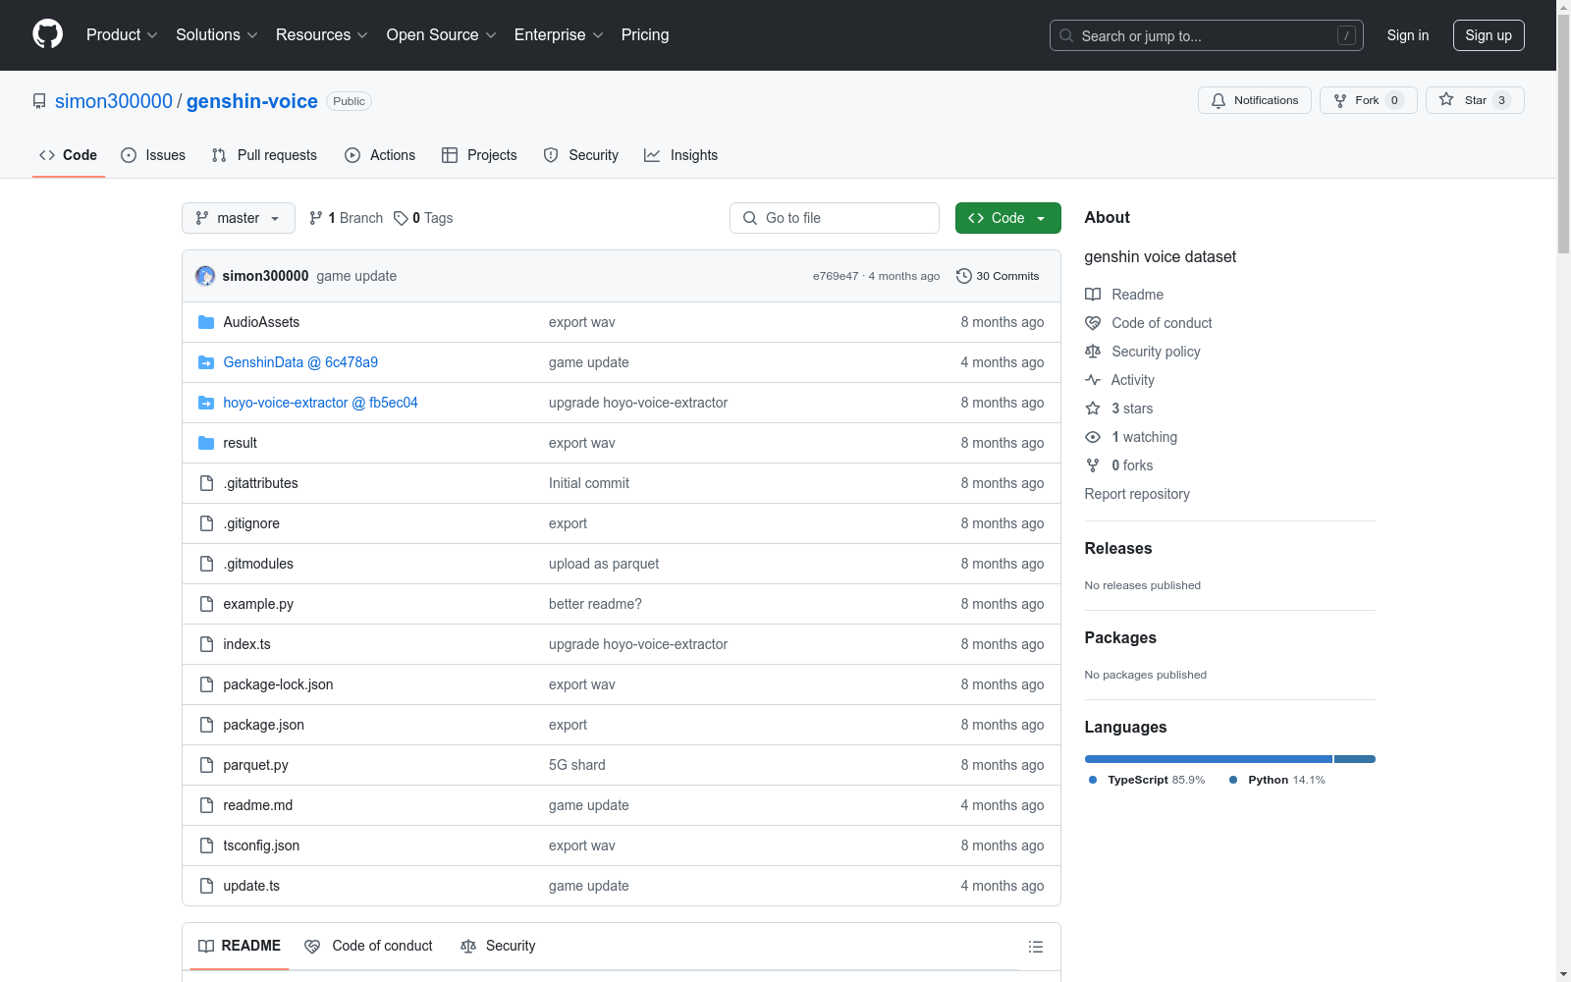Screen dimensions: 1571x982
Task: Click the parquet.py file icon
Action: (206, 765)
